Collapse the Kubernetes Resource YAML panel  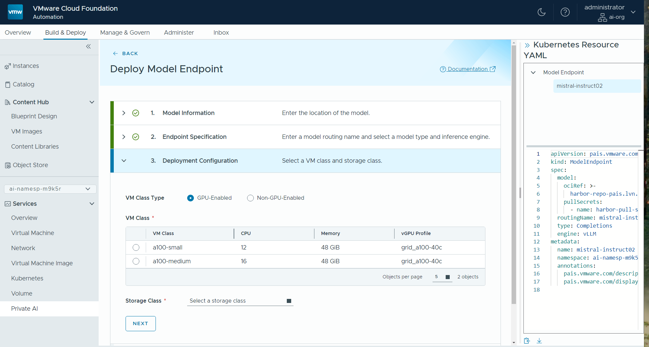(x=527, y=45)
